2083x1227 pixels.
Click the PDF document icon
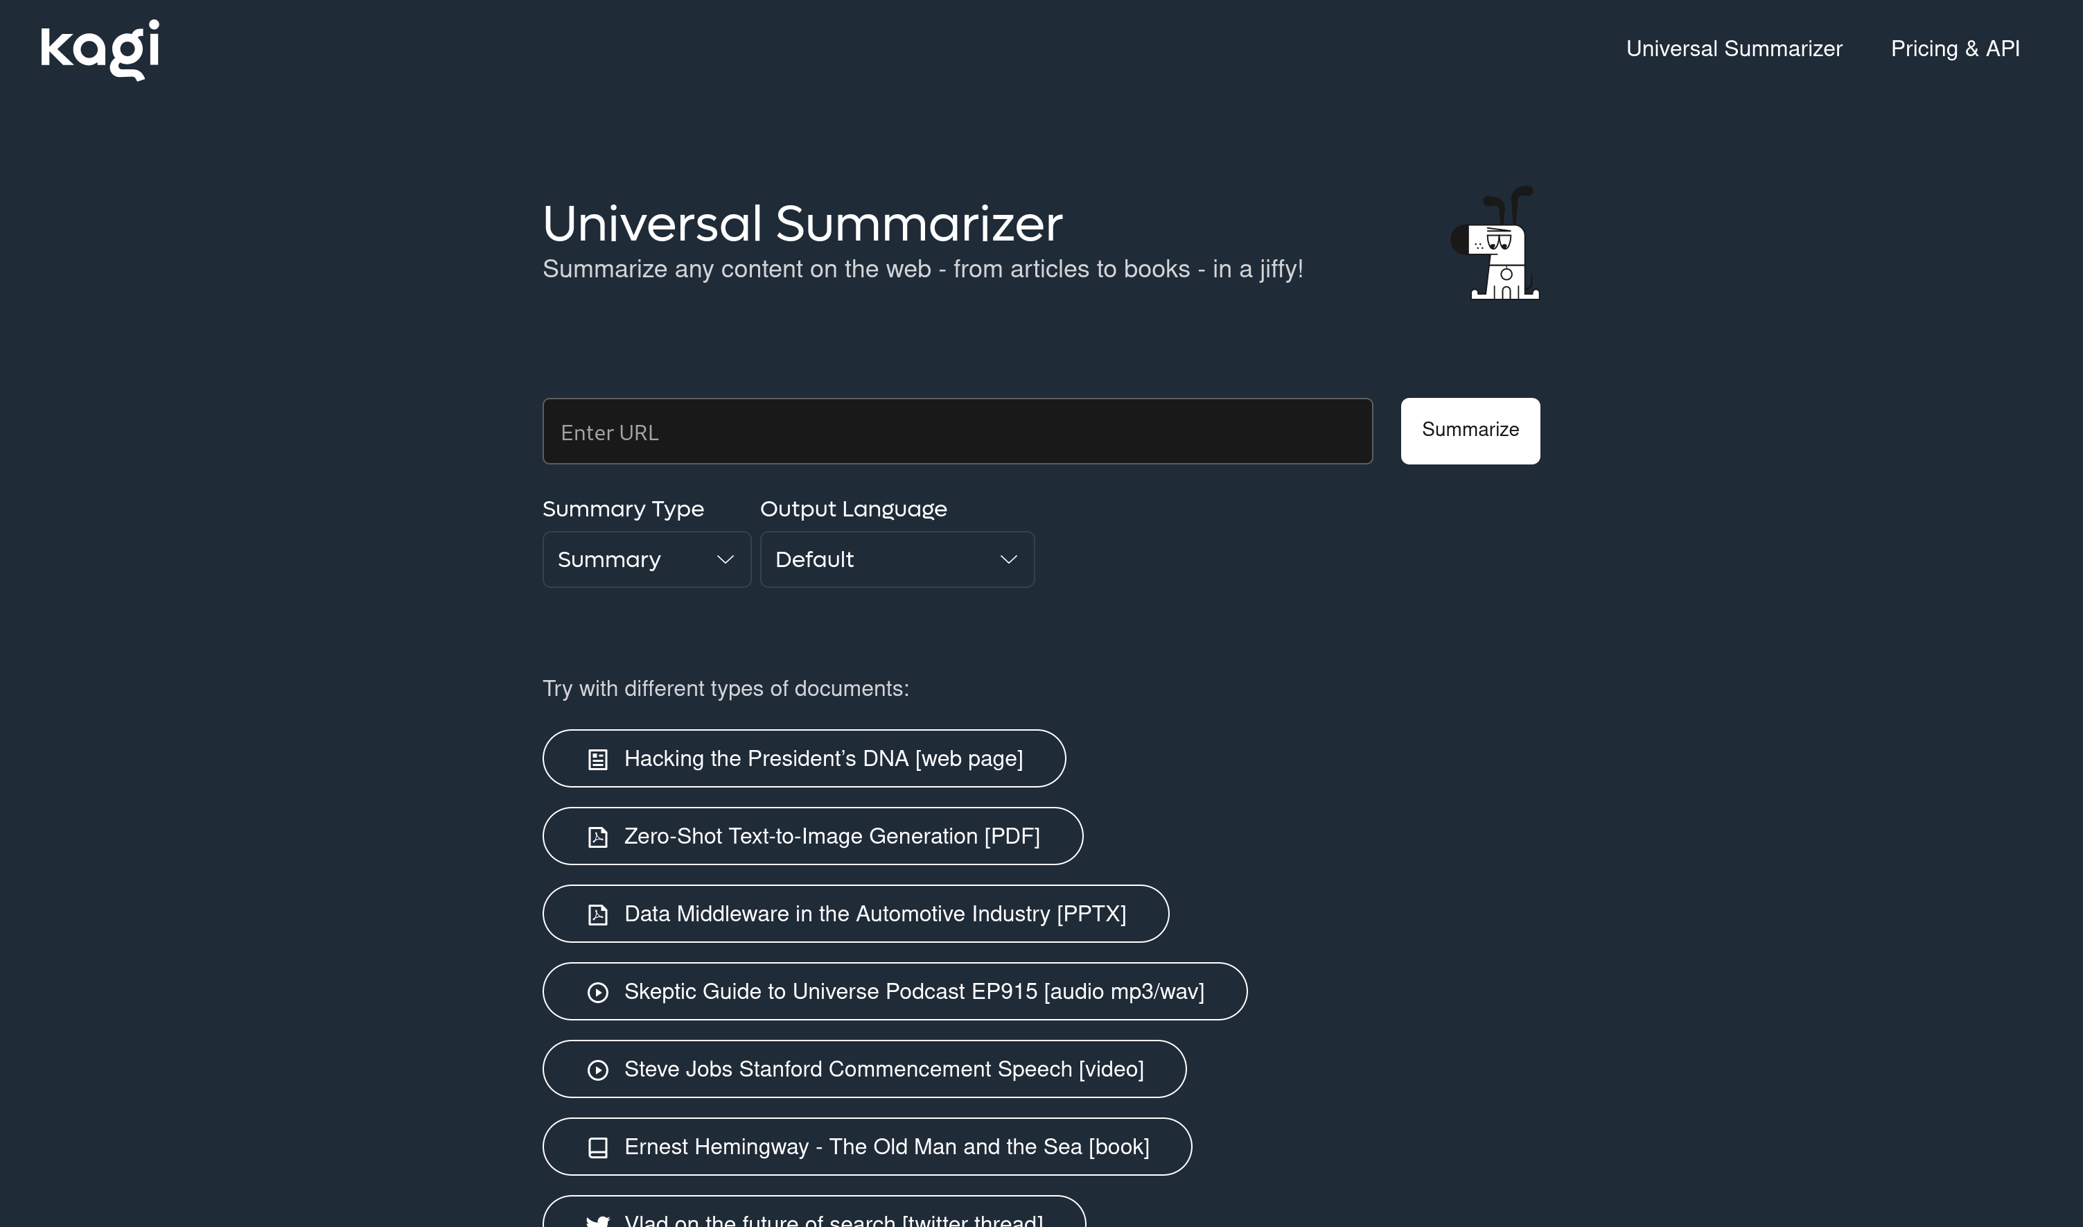(599, 835)
